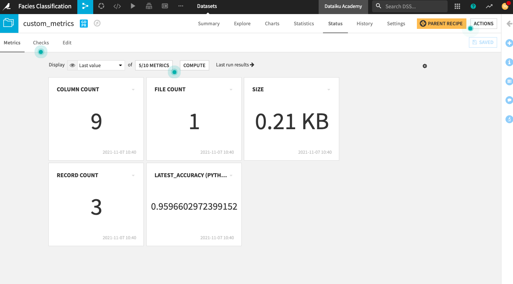Open the code notebooks icon
The width and height of the screenshot is (513, 284).
point(117,6)
